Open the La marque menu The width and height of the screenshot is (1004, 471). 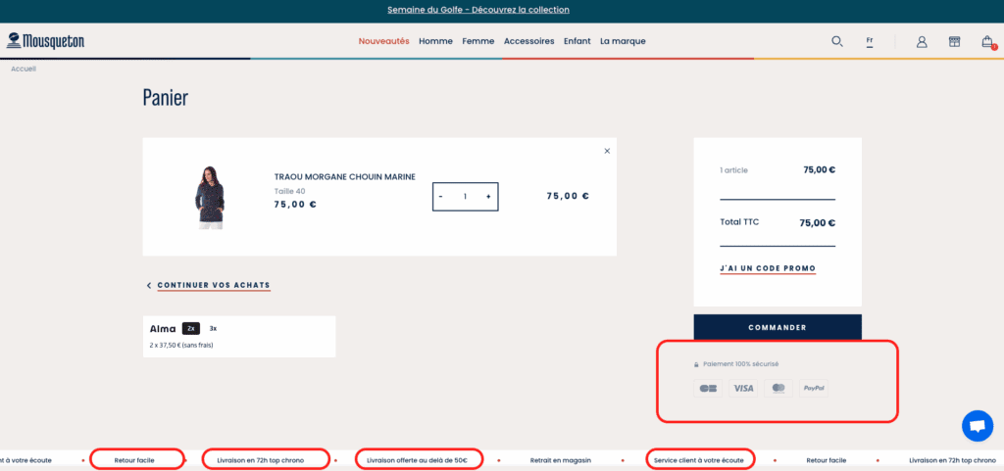click(x=623, y=41)
